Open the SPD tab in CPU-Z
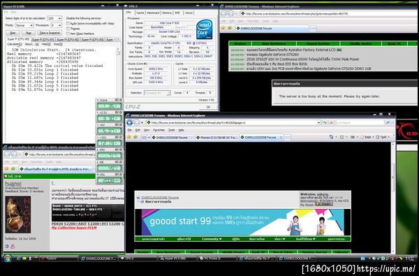419x276 pixels. click(177, 13)
